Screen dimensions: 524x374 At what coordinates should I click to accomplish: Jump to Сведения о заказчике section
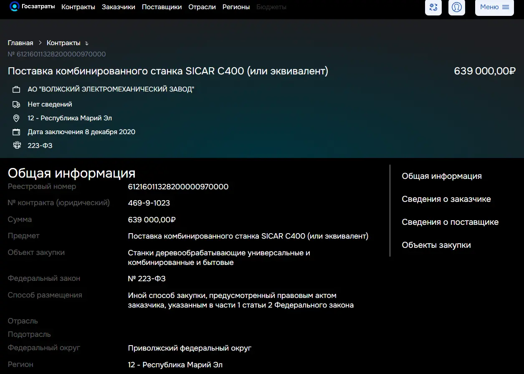446,199
